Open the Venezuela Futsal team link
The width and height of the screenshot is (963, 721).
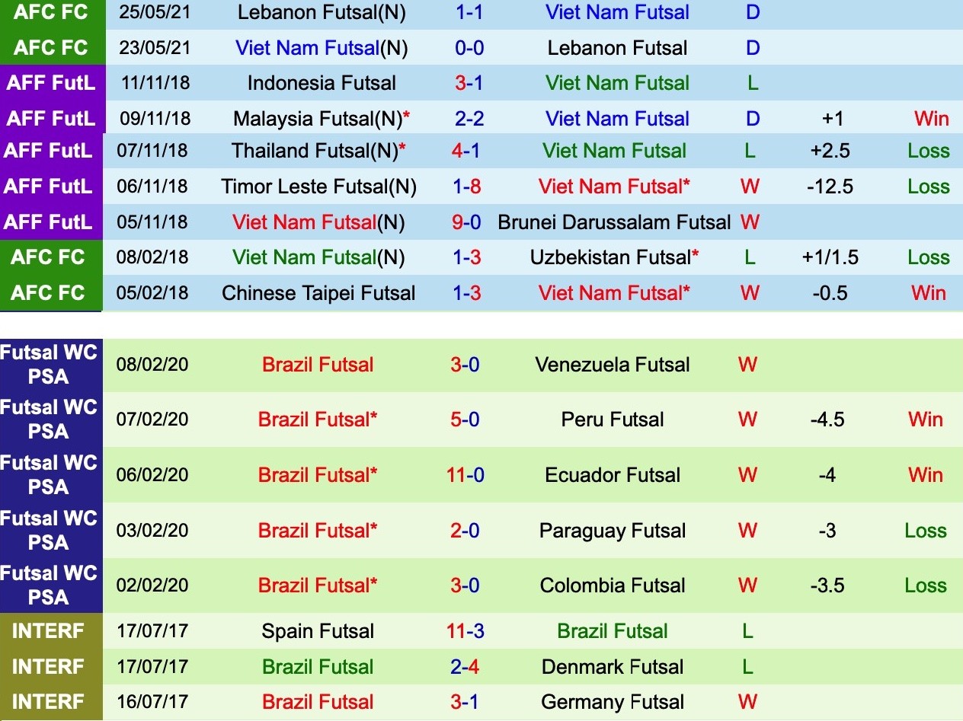coord(613,365)
